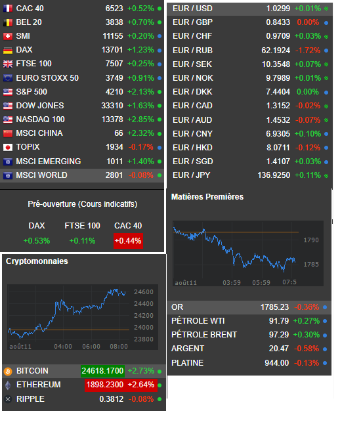Select the MSCI WORLD highlighted row
The image size is (340, 432).
click(82, 175)
